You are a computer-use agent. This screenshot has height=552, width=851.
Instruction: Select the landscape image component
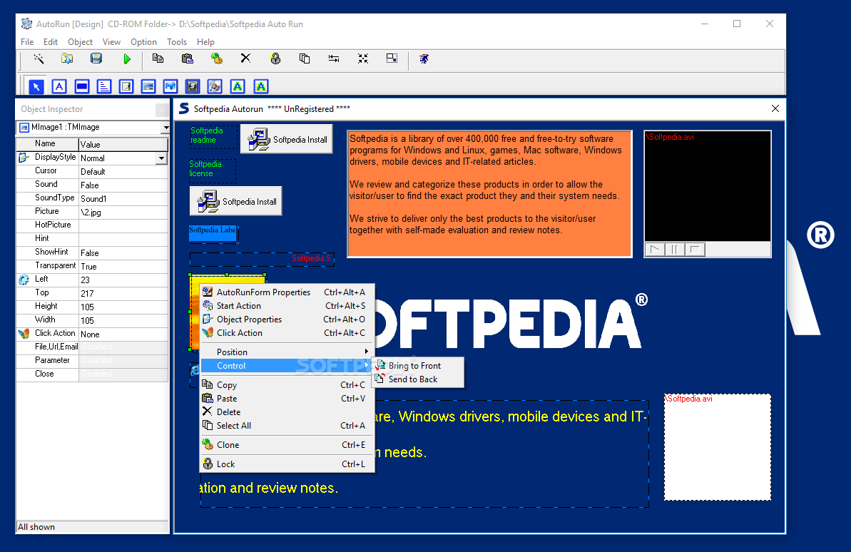point(148,86)
